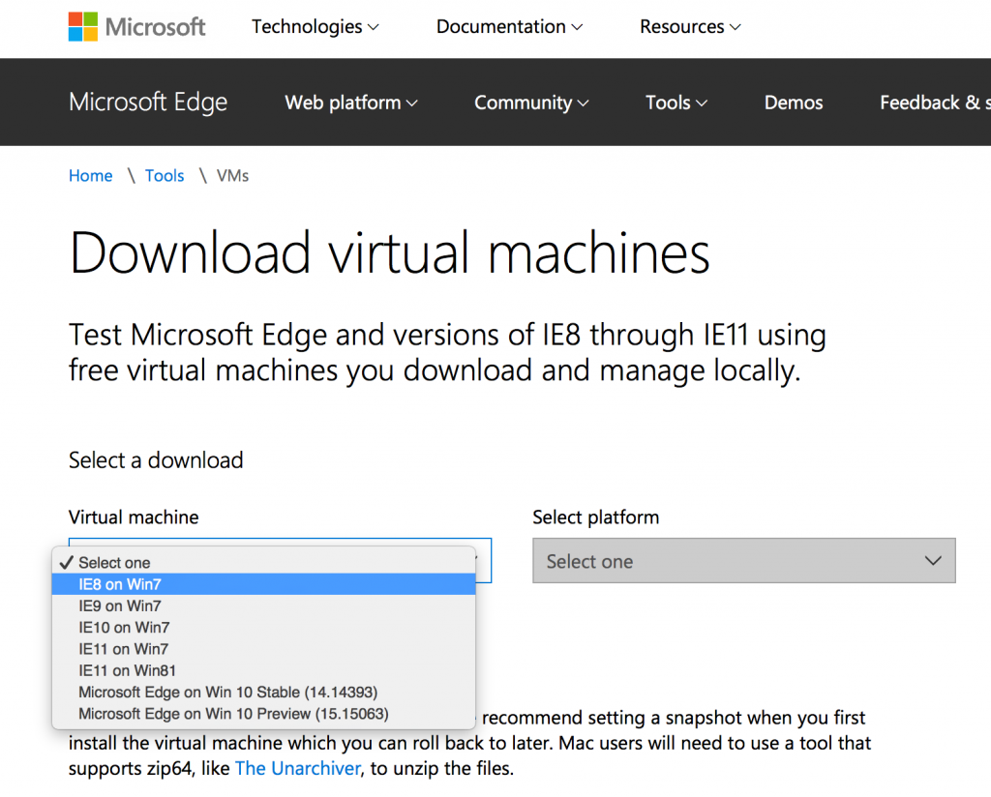Choose the 'Select one' option in list
Viewport: 991px width, 797px height.
(263, 562)
